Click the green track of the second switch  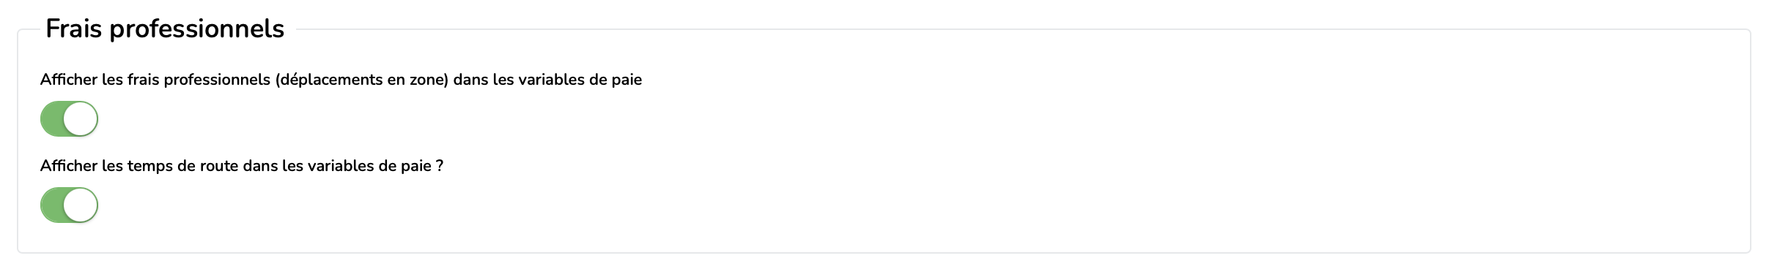tap(51, 205)
